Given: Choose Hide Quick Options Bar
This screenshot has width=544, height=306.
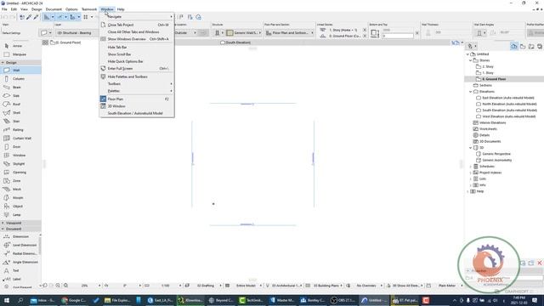Looking at the screenshot, I should click(137, 61).
